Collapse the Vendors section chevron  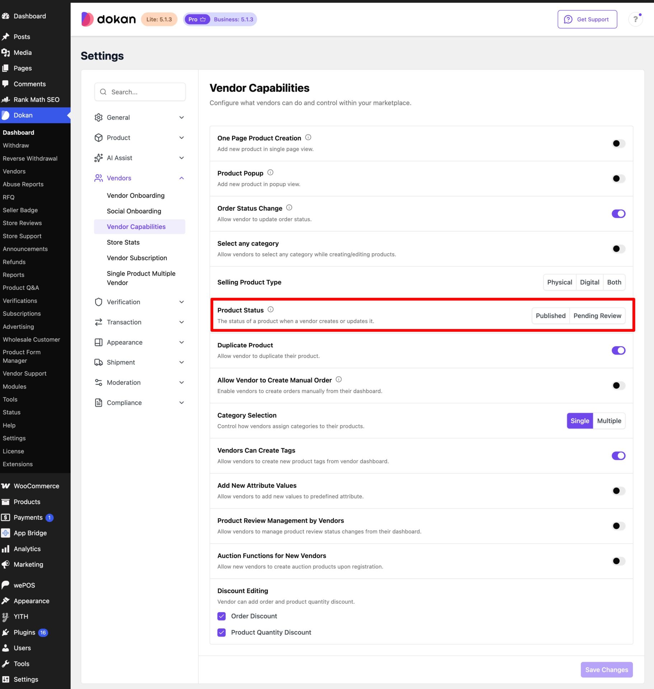182,178
